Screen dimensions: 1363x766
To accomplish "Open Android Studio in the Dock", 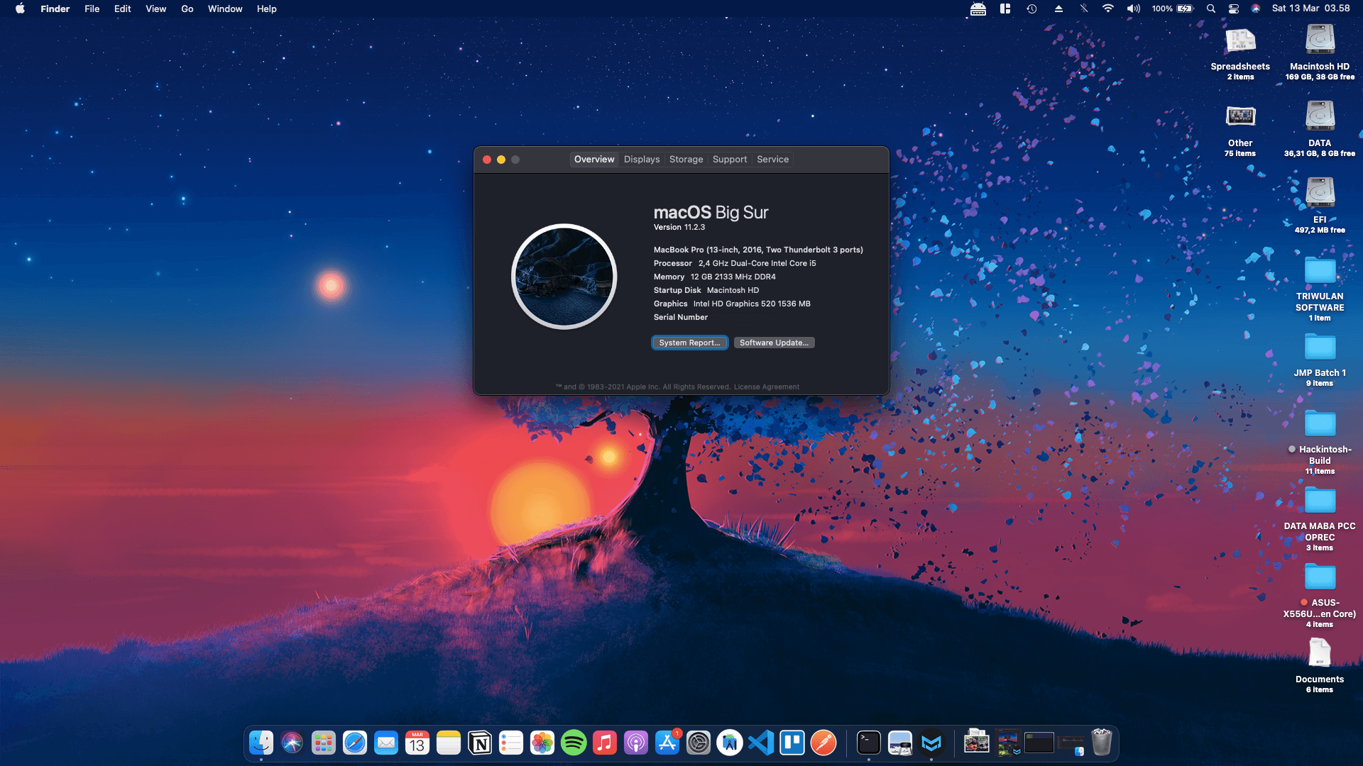I will pyautogui.click(x=729, y=743).
